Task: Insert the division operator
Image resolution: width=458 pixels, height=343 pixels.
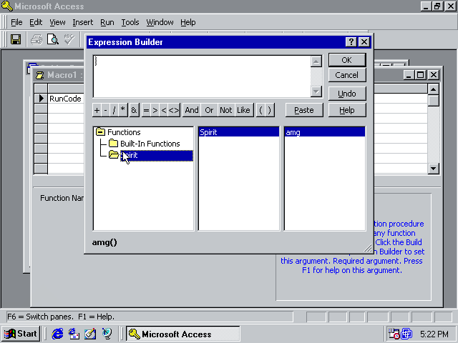Action: click(114, 110)
